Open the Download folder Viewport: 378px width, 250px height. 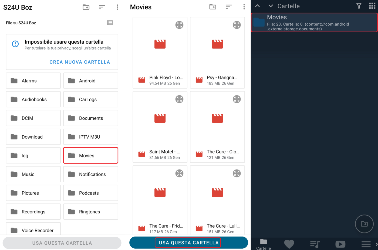pos(33,137)
